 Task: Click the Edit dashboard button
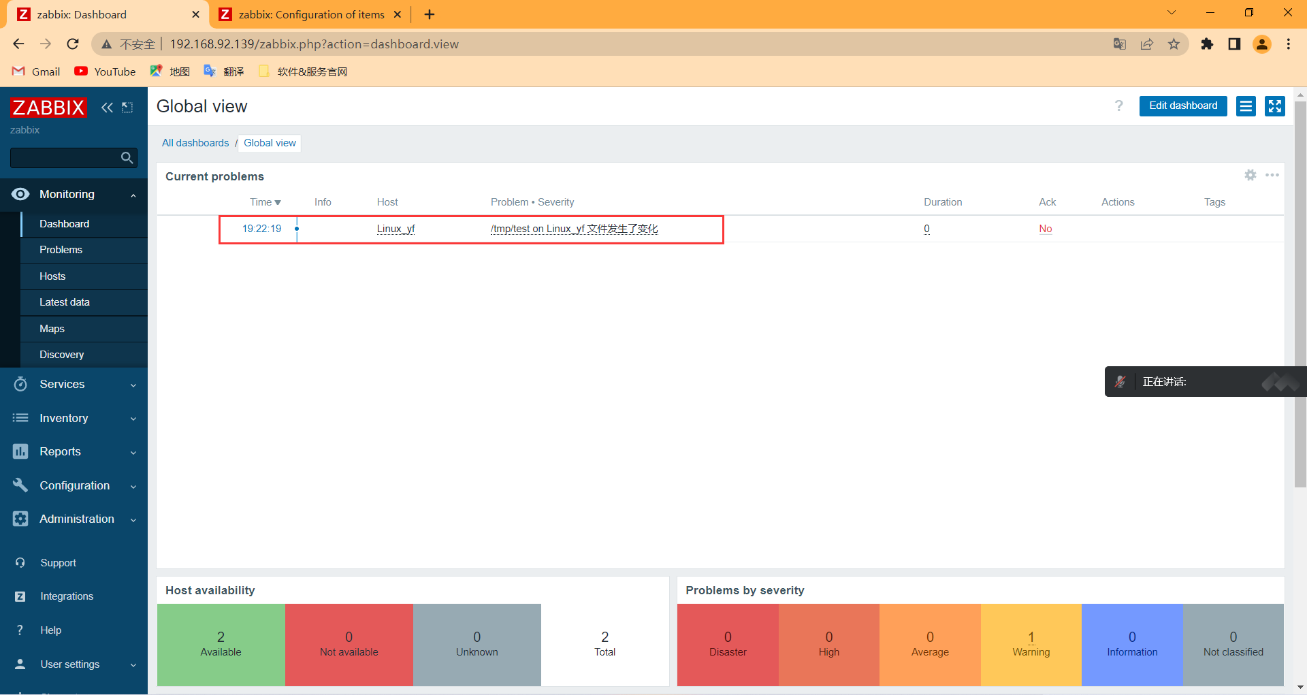(x=1183, y=106)
